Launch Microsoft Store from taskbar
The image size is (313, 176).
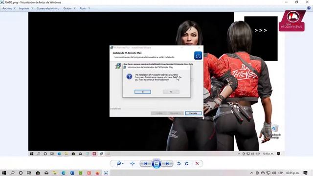tap(38, 173)
